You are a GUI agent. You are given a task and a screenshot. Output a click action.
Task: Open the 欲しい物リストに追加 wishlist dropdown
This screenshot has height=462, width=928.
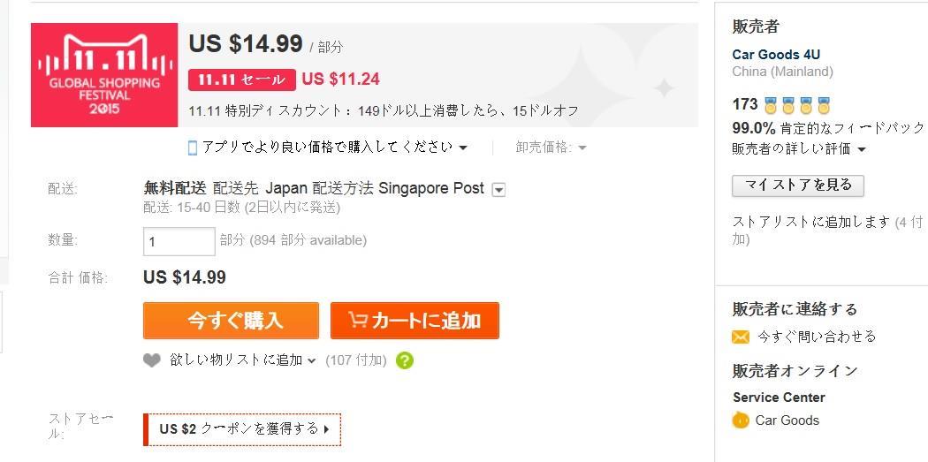click(312, 360)
